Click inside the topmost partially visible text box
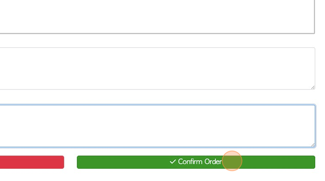 pos(157,17)
